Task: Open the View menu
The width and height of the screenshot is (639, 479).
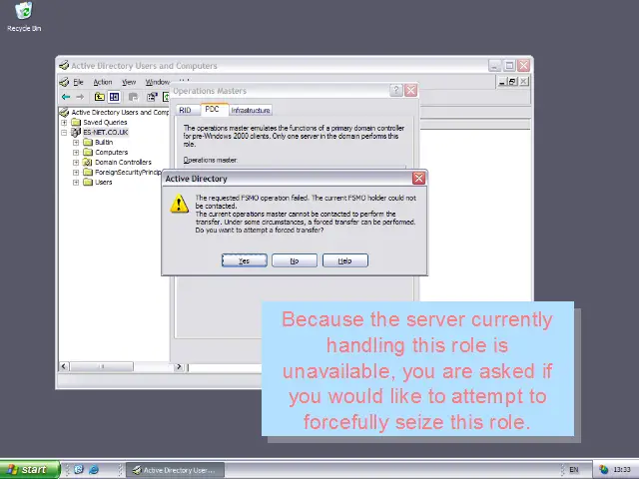Action: point(129,82)
